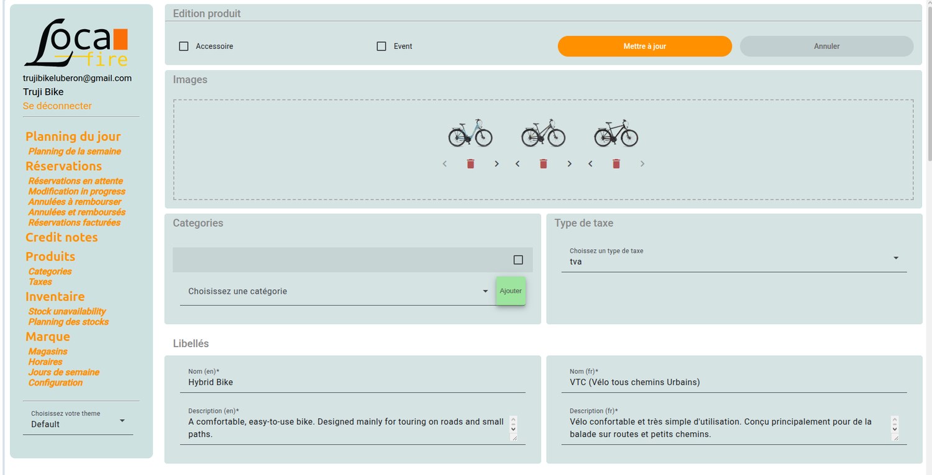Select the second bike thumbnail

(543, 132)
